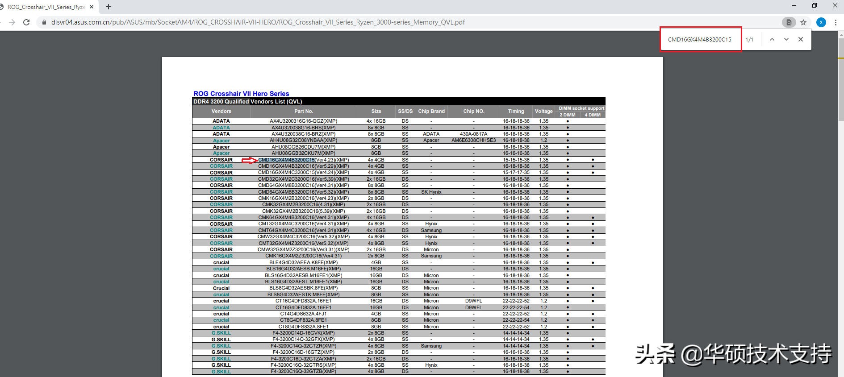The width and height of the screenshot is (844, 377).
Task: Click the ROG Crosshair VII Hero Series heading
Action: pyautogui.click(x=241, y=94)
